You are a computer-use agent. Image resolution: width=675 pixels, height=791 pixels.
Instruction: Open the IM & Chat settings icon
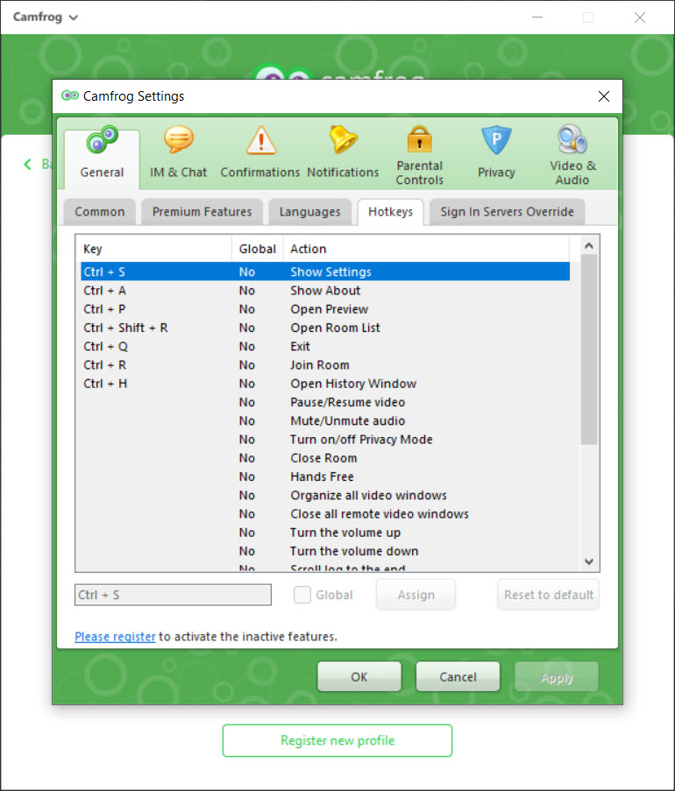[179, 140]
